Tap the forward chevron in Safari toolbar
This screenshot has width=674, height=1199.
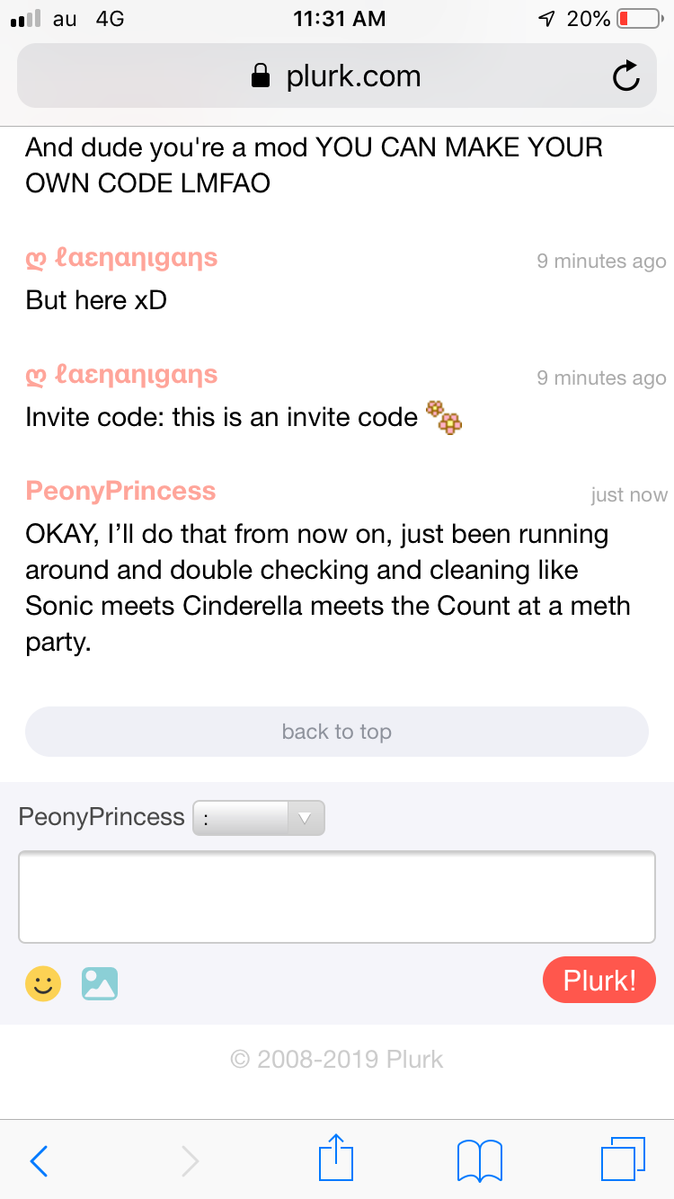pyautogui.click(x=190, y=1161)
